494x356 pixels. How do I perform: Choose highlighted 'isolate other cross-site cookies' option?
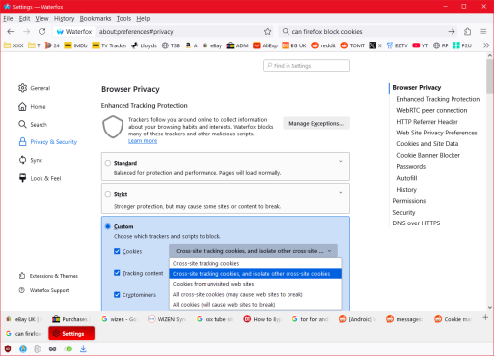click(x=256, y=274)
